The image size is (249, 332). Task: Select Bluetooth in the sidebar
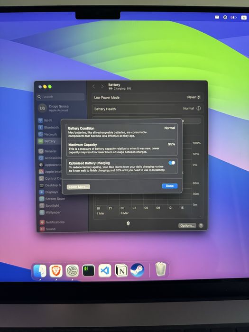coord(51,127)
